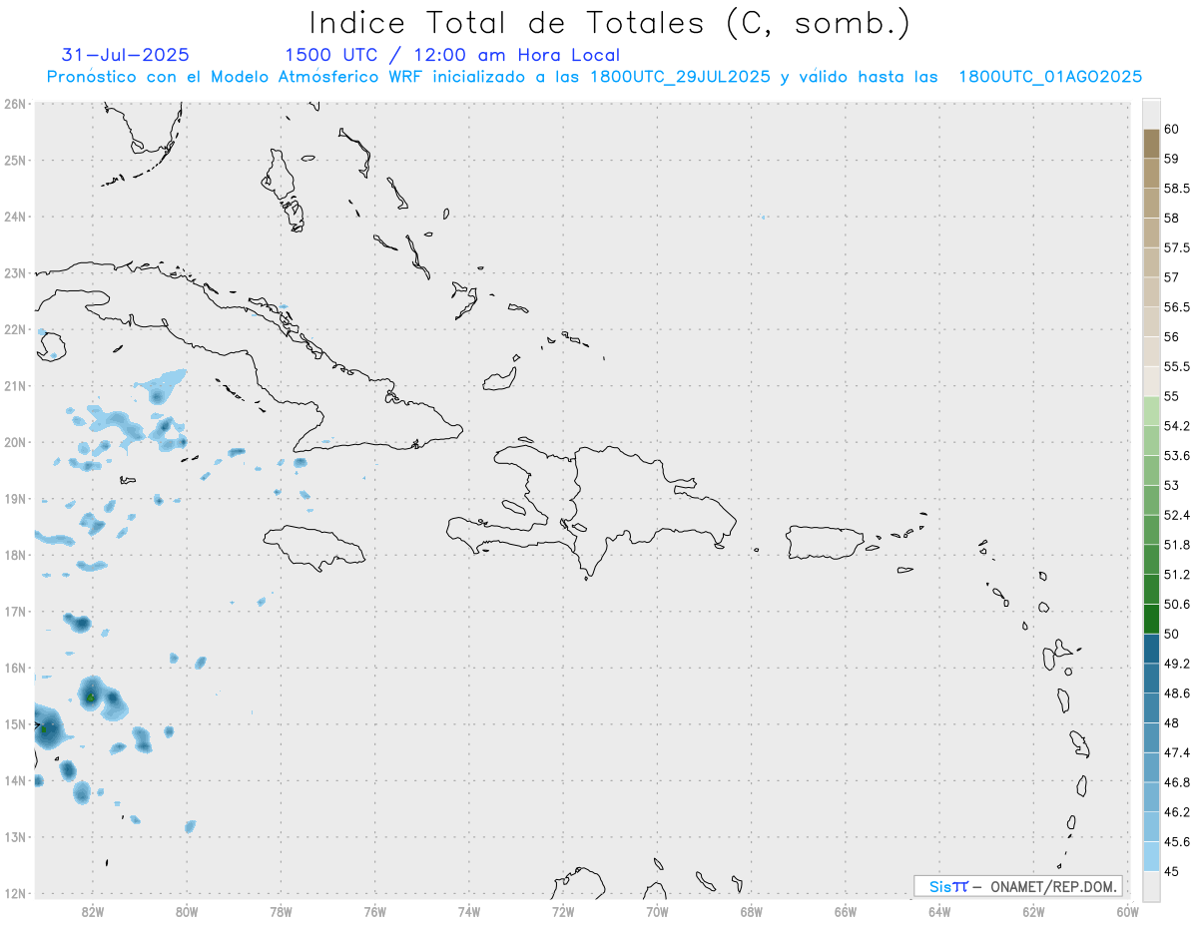Click the valid-until time "1800UTC_01AGO2025"
Image resolution: width=1198 pixels, height=925 pixels.
click(1050, 77)
